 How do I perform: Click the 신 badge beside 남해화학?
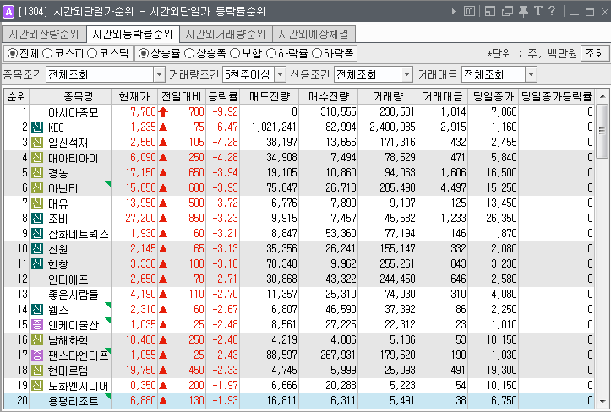tap(37, 339)
